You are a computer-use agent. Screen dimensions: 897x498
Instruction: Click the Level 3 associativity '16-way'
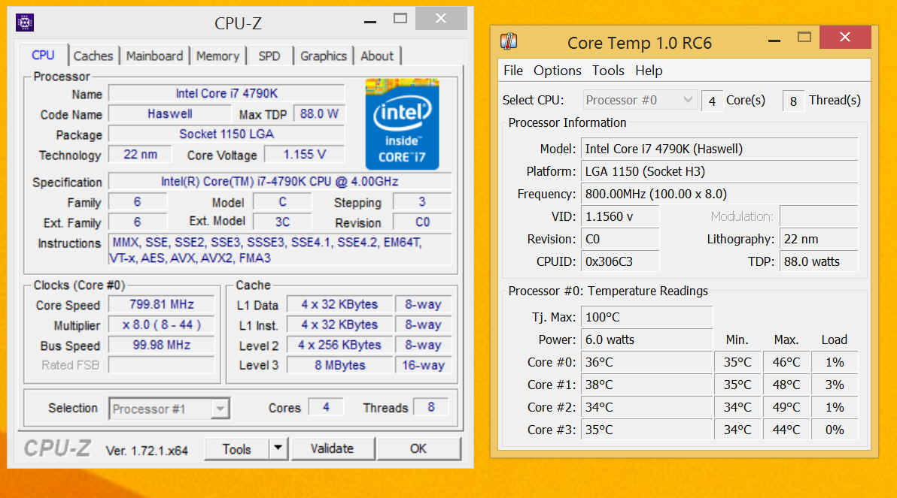tap(423, 365)
